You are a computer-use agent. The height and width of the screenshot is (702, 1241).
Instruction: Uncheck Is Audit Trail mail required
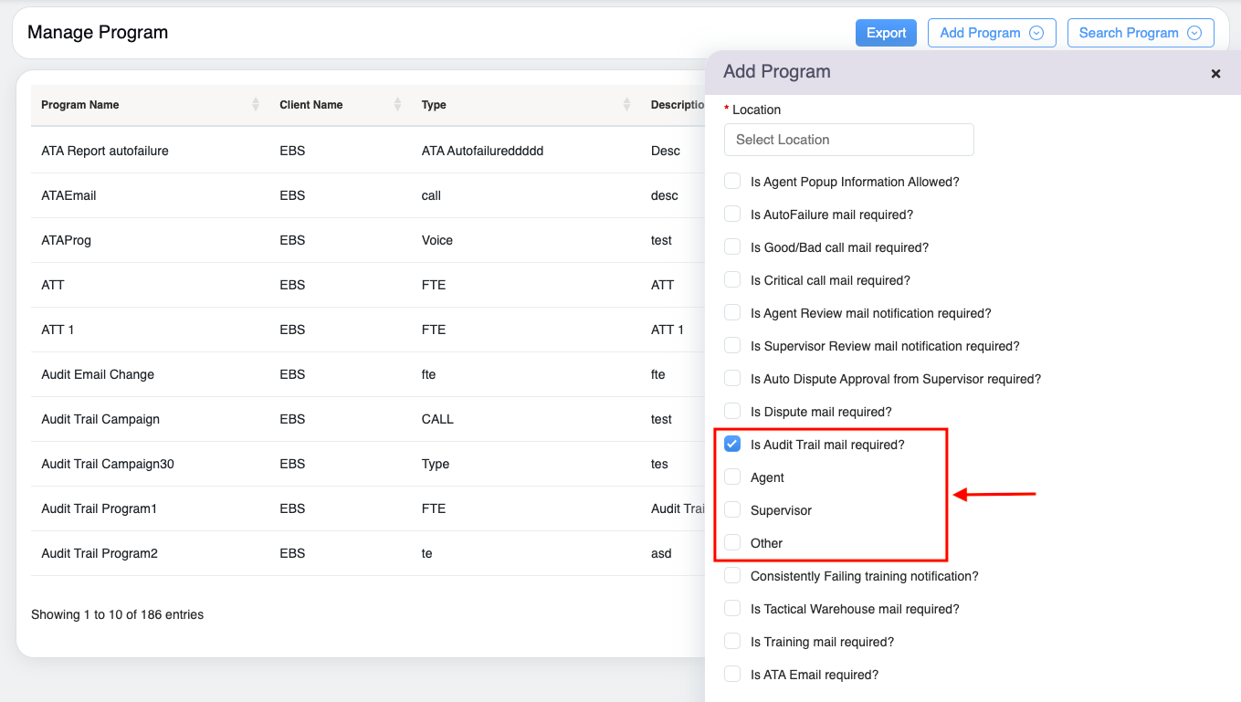coord(732,445)
